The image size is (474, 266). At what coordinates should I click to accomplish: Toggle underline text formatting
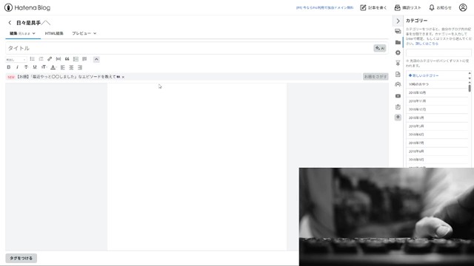[35, 67]
